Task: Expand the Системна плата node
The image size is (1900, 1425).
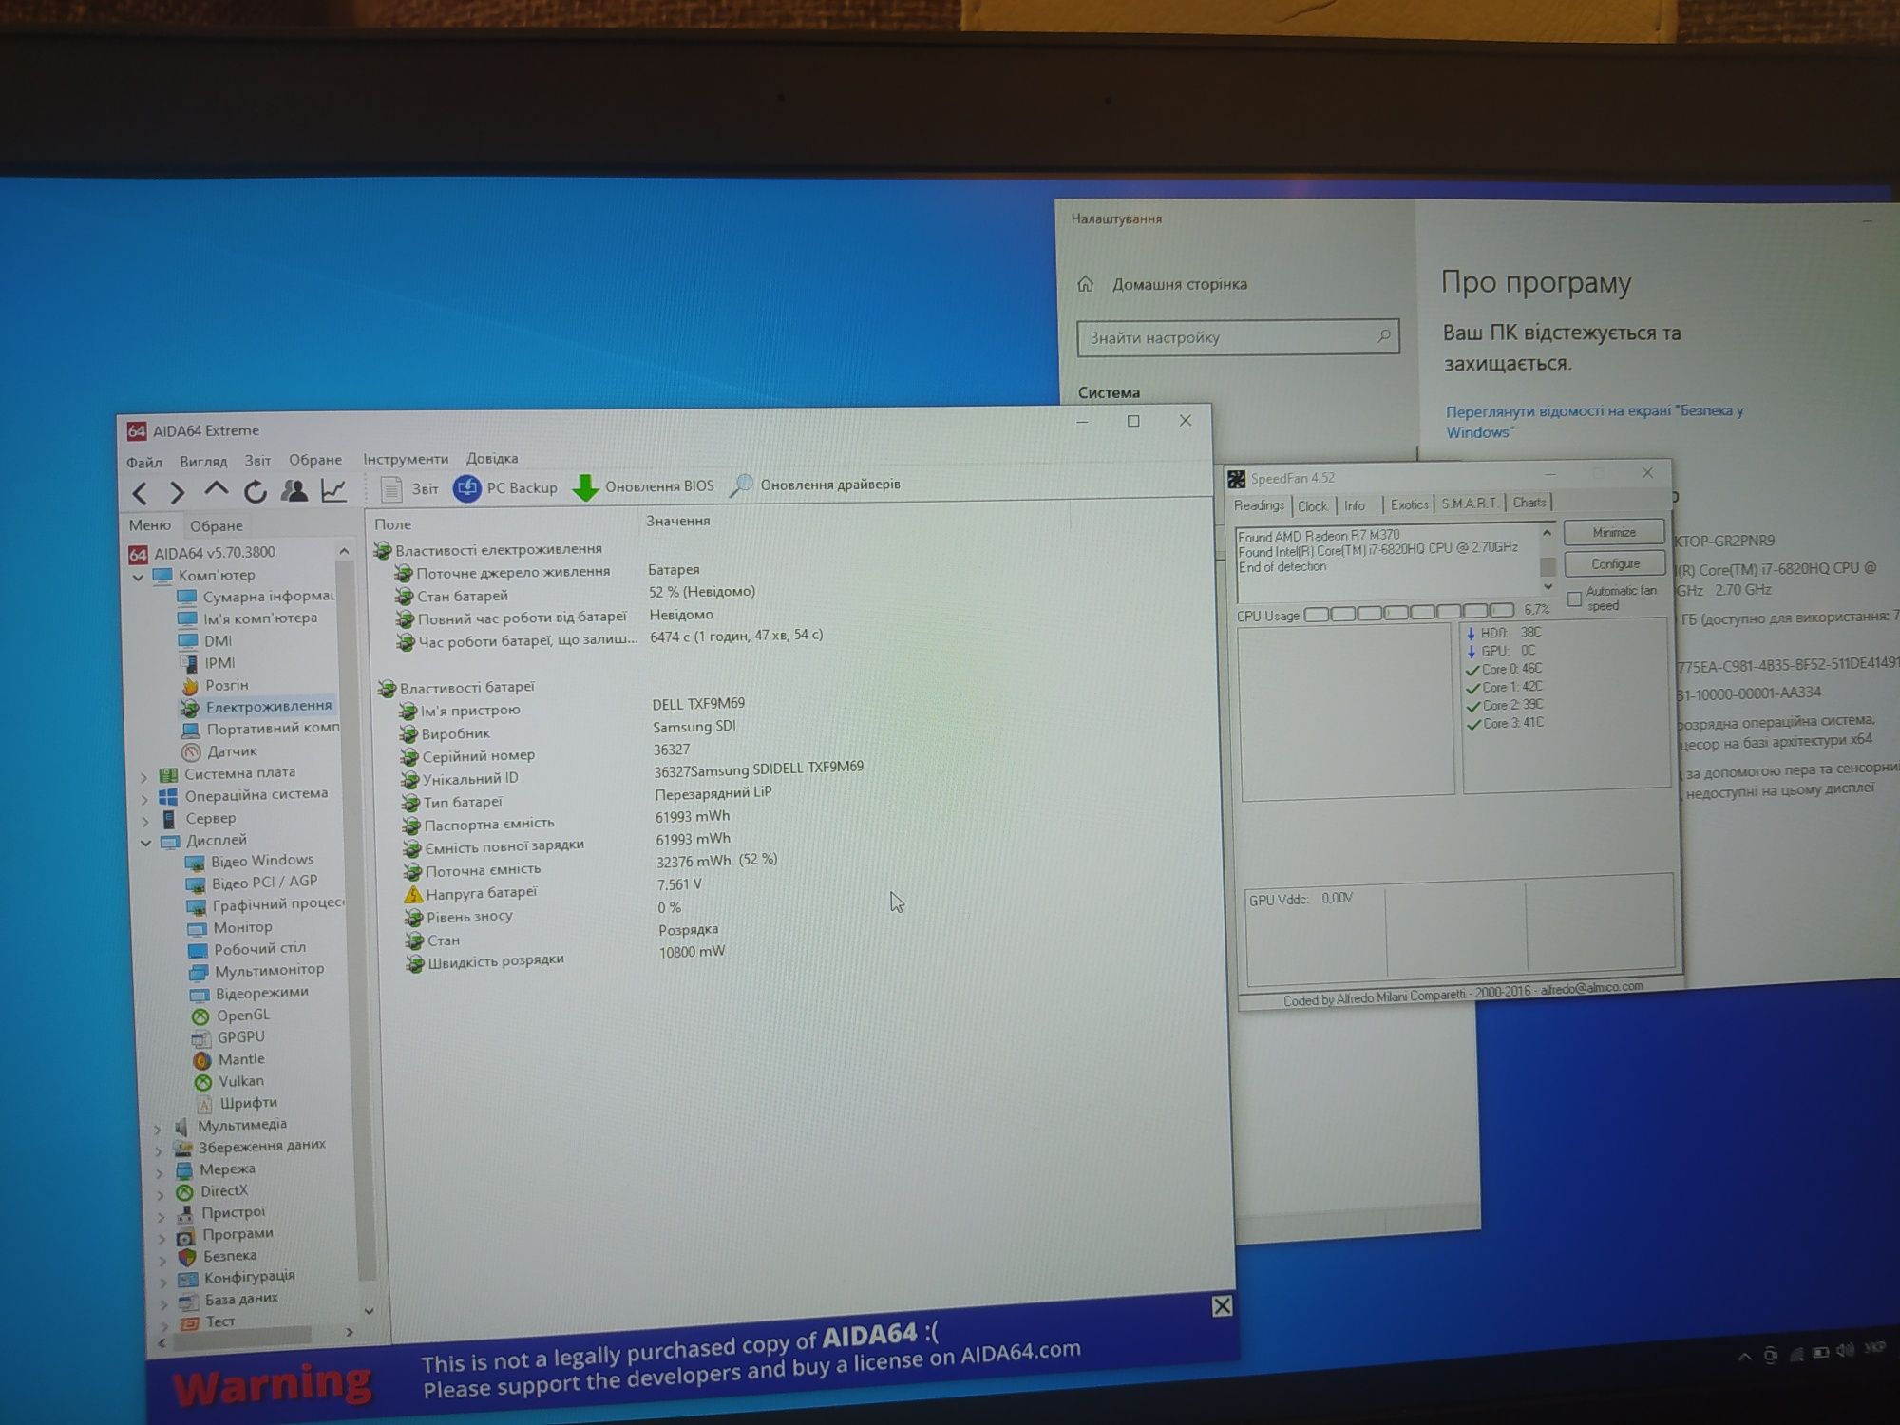Action: (x=144, y=777)
